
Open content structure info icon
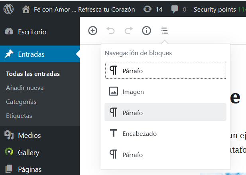click(146, 30)
